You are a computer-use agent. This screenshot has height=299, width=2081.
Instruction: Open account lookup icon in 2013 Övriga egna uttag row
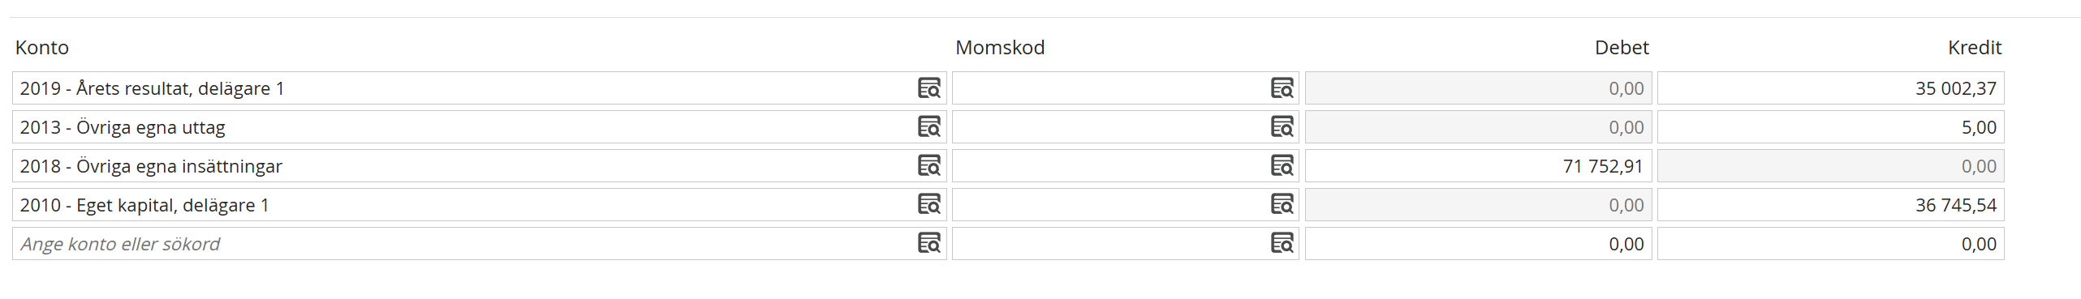pyautogui.click(x=928, y=127)
